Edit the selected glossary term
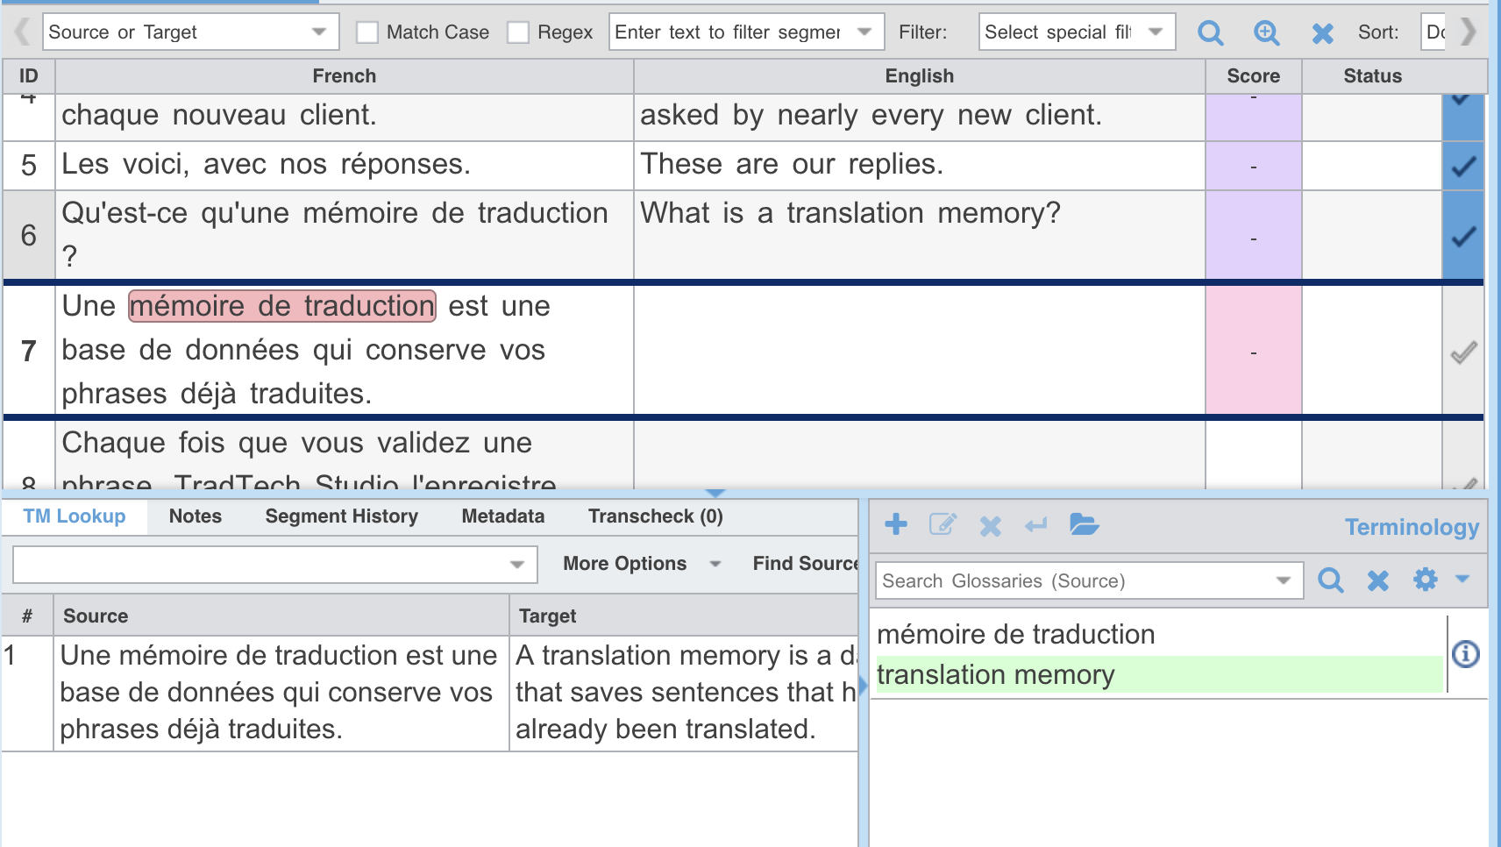1501x847 pixels. tap(943, 524)
